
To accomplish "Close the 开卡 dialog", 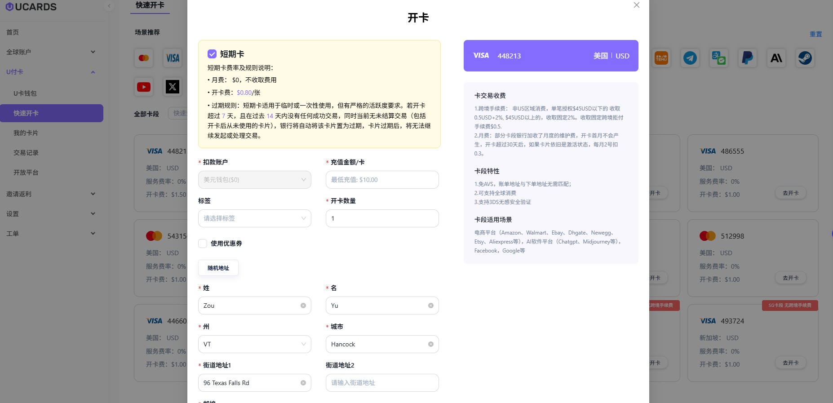I will coord(636,5).
